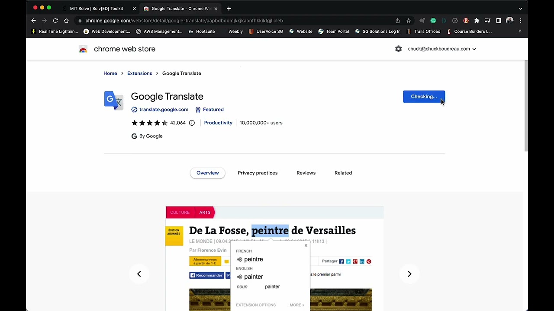This screenshot has width=554, height=311.
Task: Click the Featured badge
Action: (209, 109)
